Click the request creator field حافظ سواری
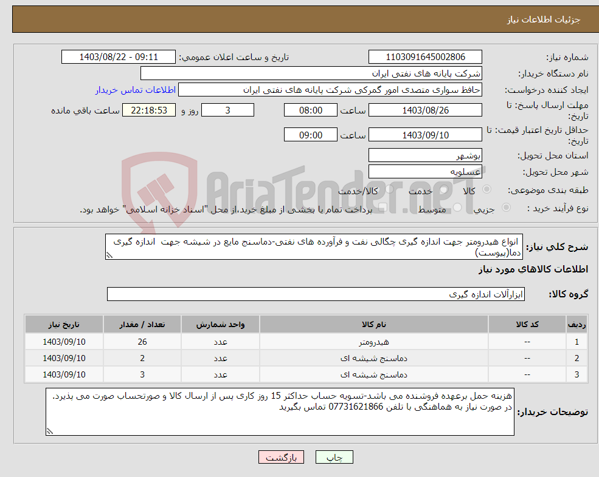Viewport: 599px width, 477px height. (330, 90)
